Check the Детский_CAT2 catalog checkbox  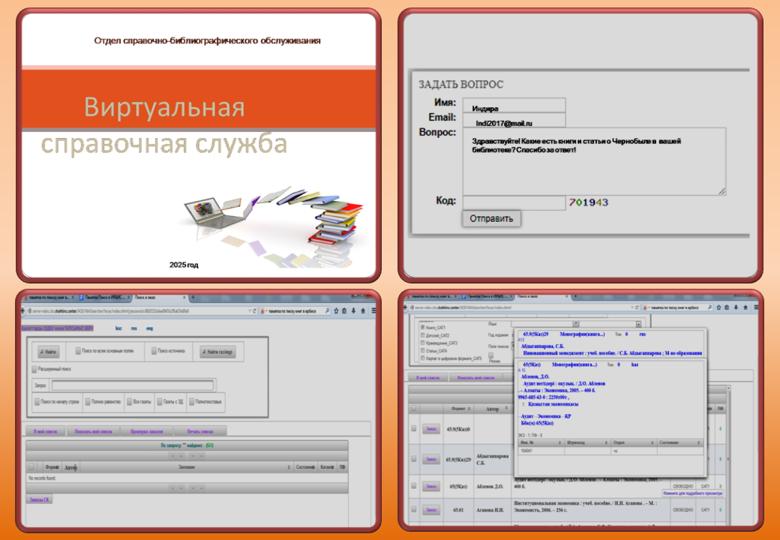point(423,335)
